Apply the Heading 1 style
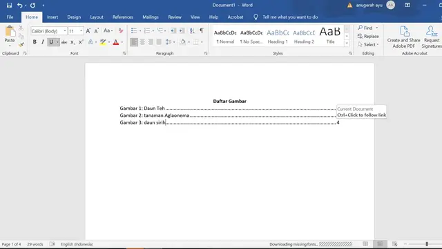This screenshot has height=249, width=442. click(x=278, y=36)
